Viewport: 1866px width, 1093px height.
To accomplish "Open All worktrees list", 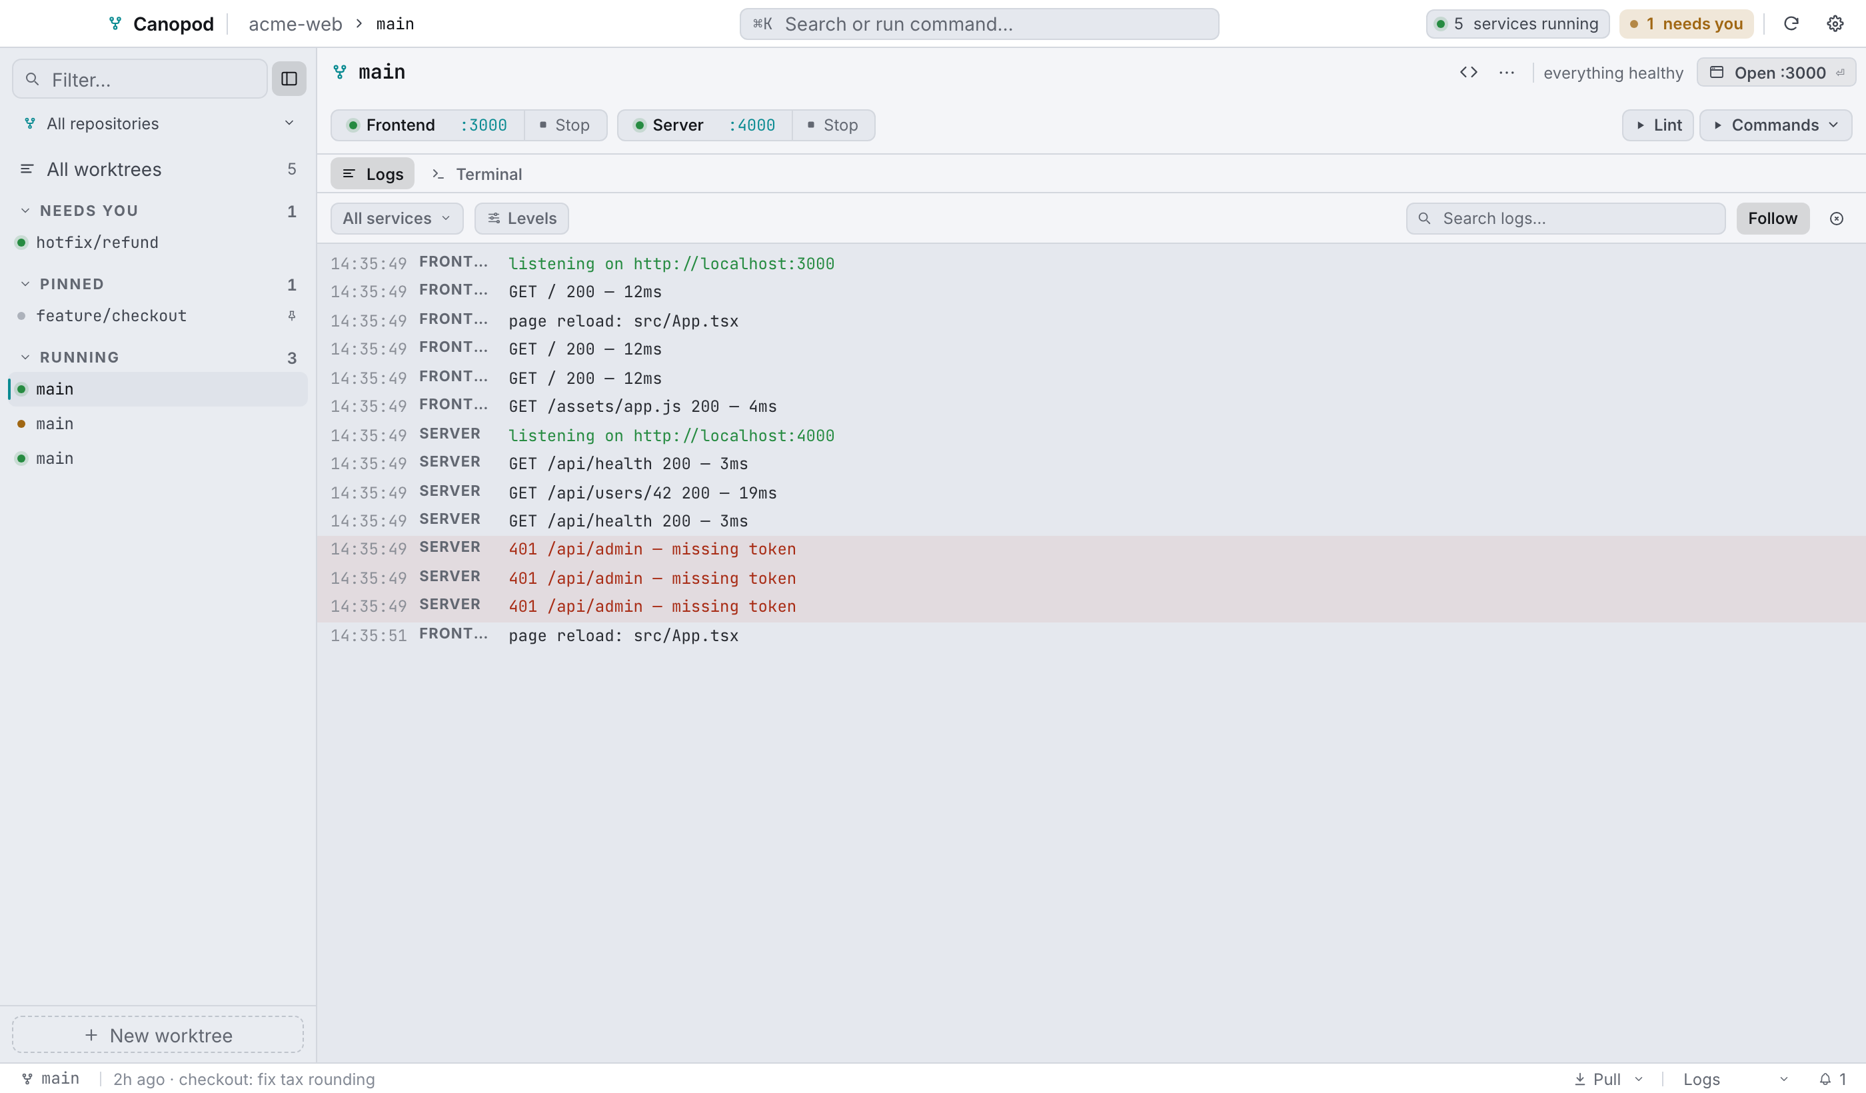I will coord(158,169).
